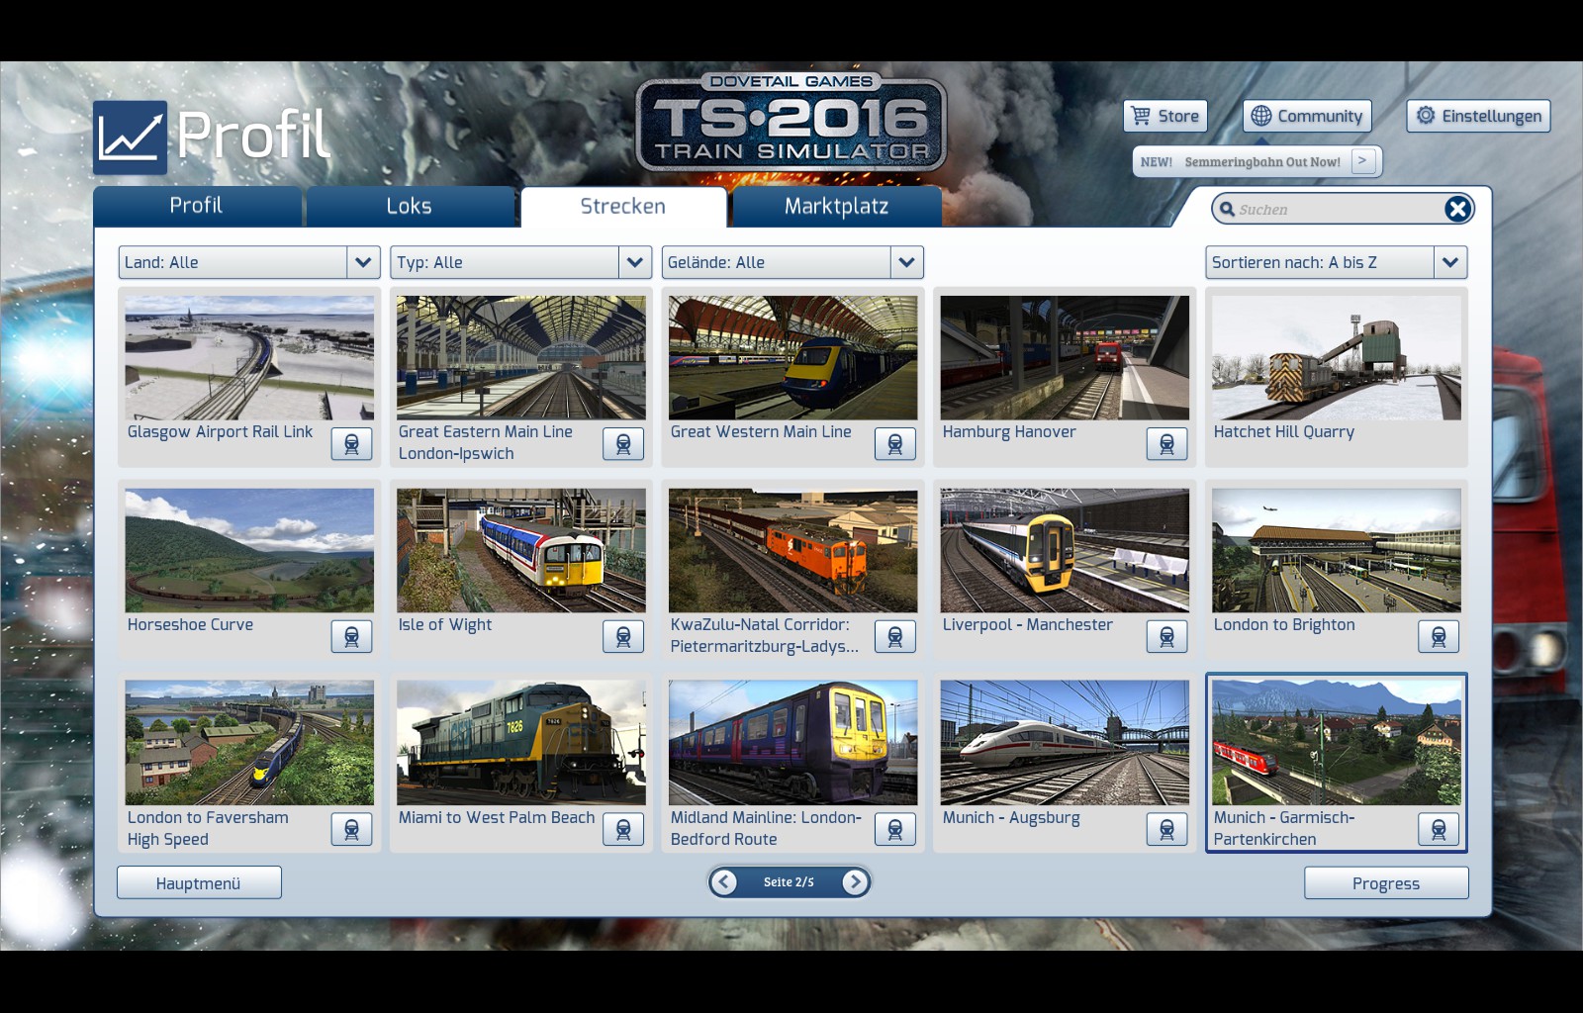1583x1013 pixels.
Task: Return to Hauptmenü
Action: pos(199,883)
